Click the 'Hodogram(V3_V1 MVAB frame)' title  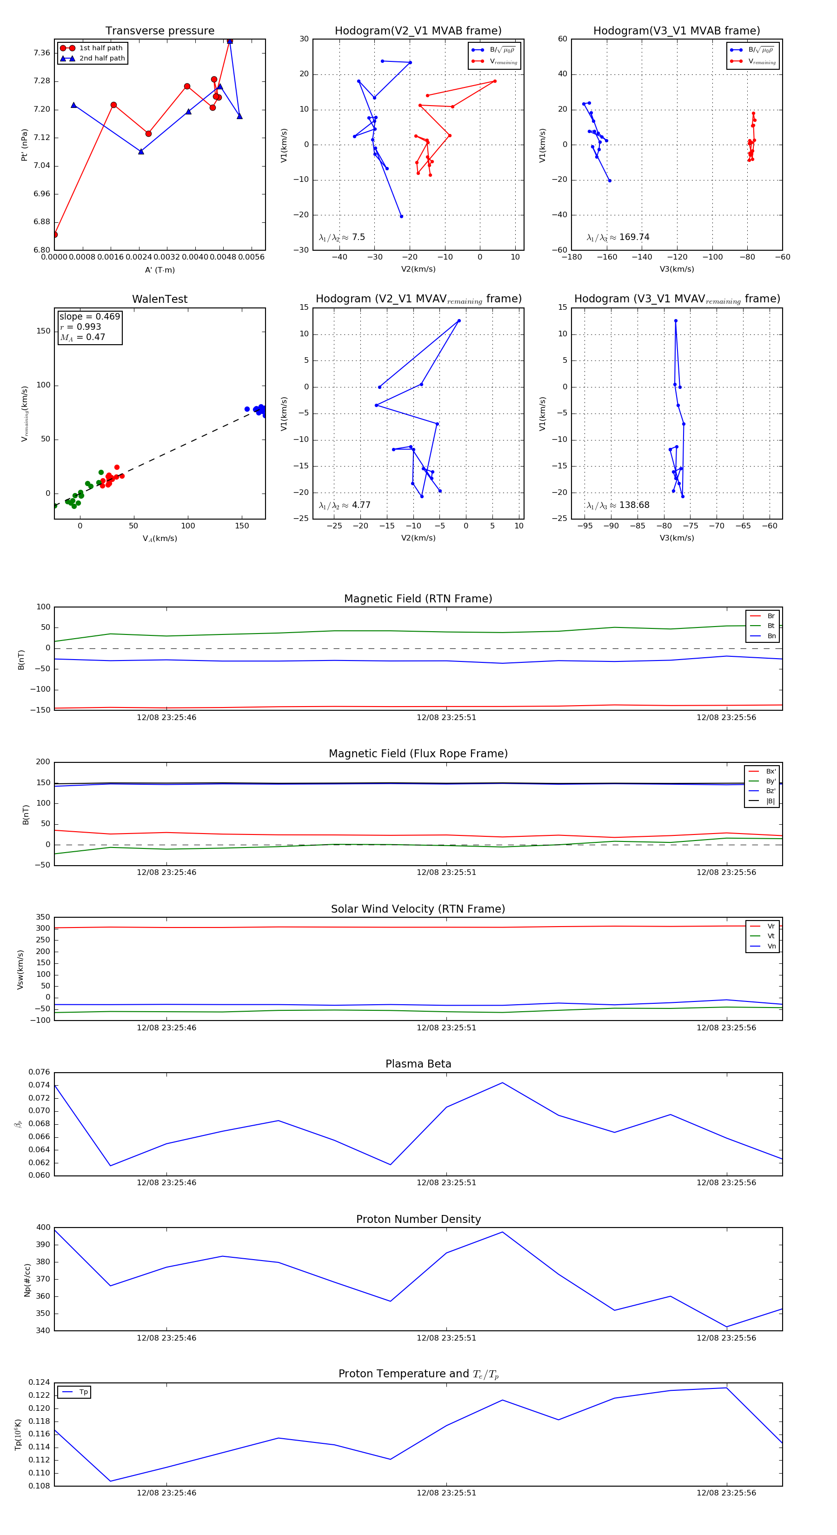pos(677,31)
